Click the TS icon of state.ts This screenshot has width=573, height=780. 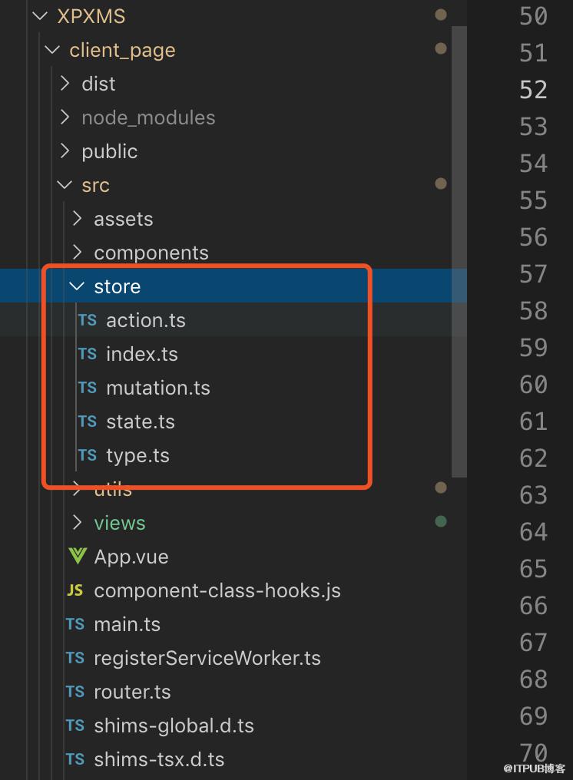tap(88, 421)
